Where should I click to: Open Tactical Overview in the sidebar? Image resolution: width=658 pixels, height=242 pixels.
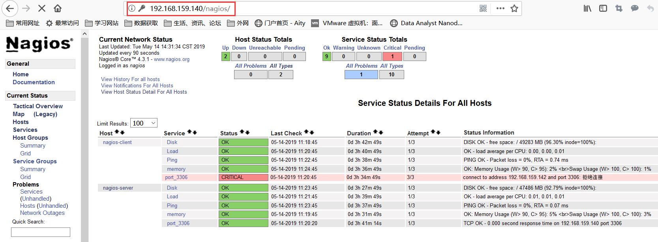[x=38, y=106]
